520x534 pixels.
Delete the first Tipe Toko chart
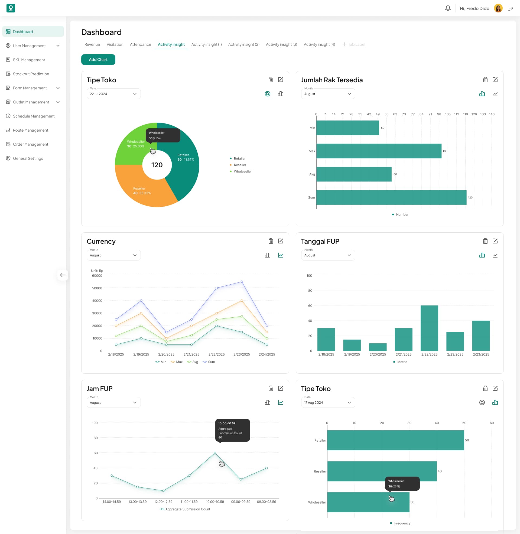271,80
